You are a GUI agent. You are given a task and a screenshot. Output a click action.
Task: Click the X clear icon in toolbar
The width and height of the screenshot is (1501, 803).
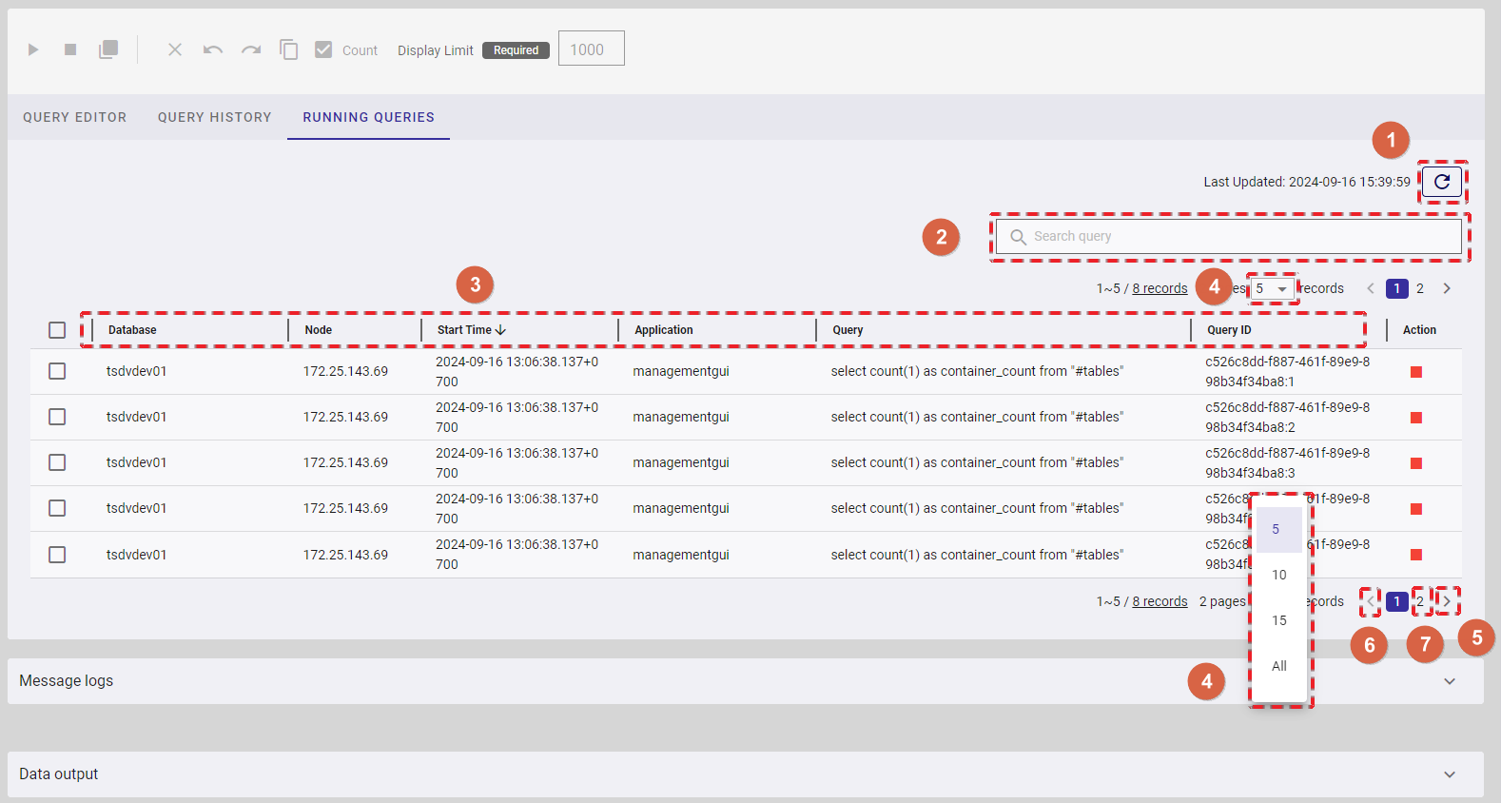point(175,49)
